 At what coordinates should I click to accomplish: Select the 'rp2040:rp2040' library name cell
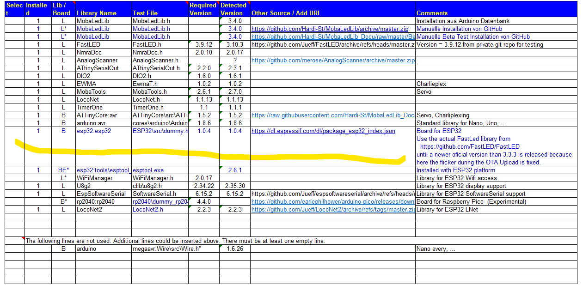click(x=104, y=202)
